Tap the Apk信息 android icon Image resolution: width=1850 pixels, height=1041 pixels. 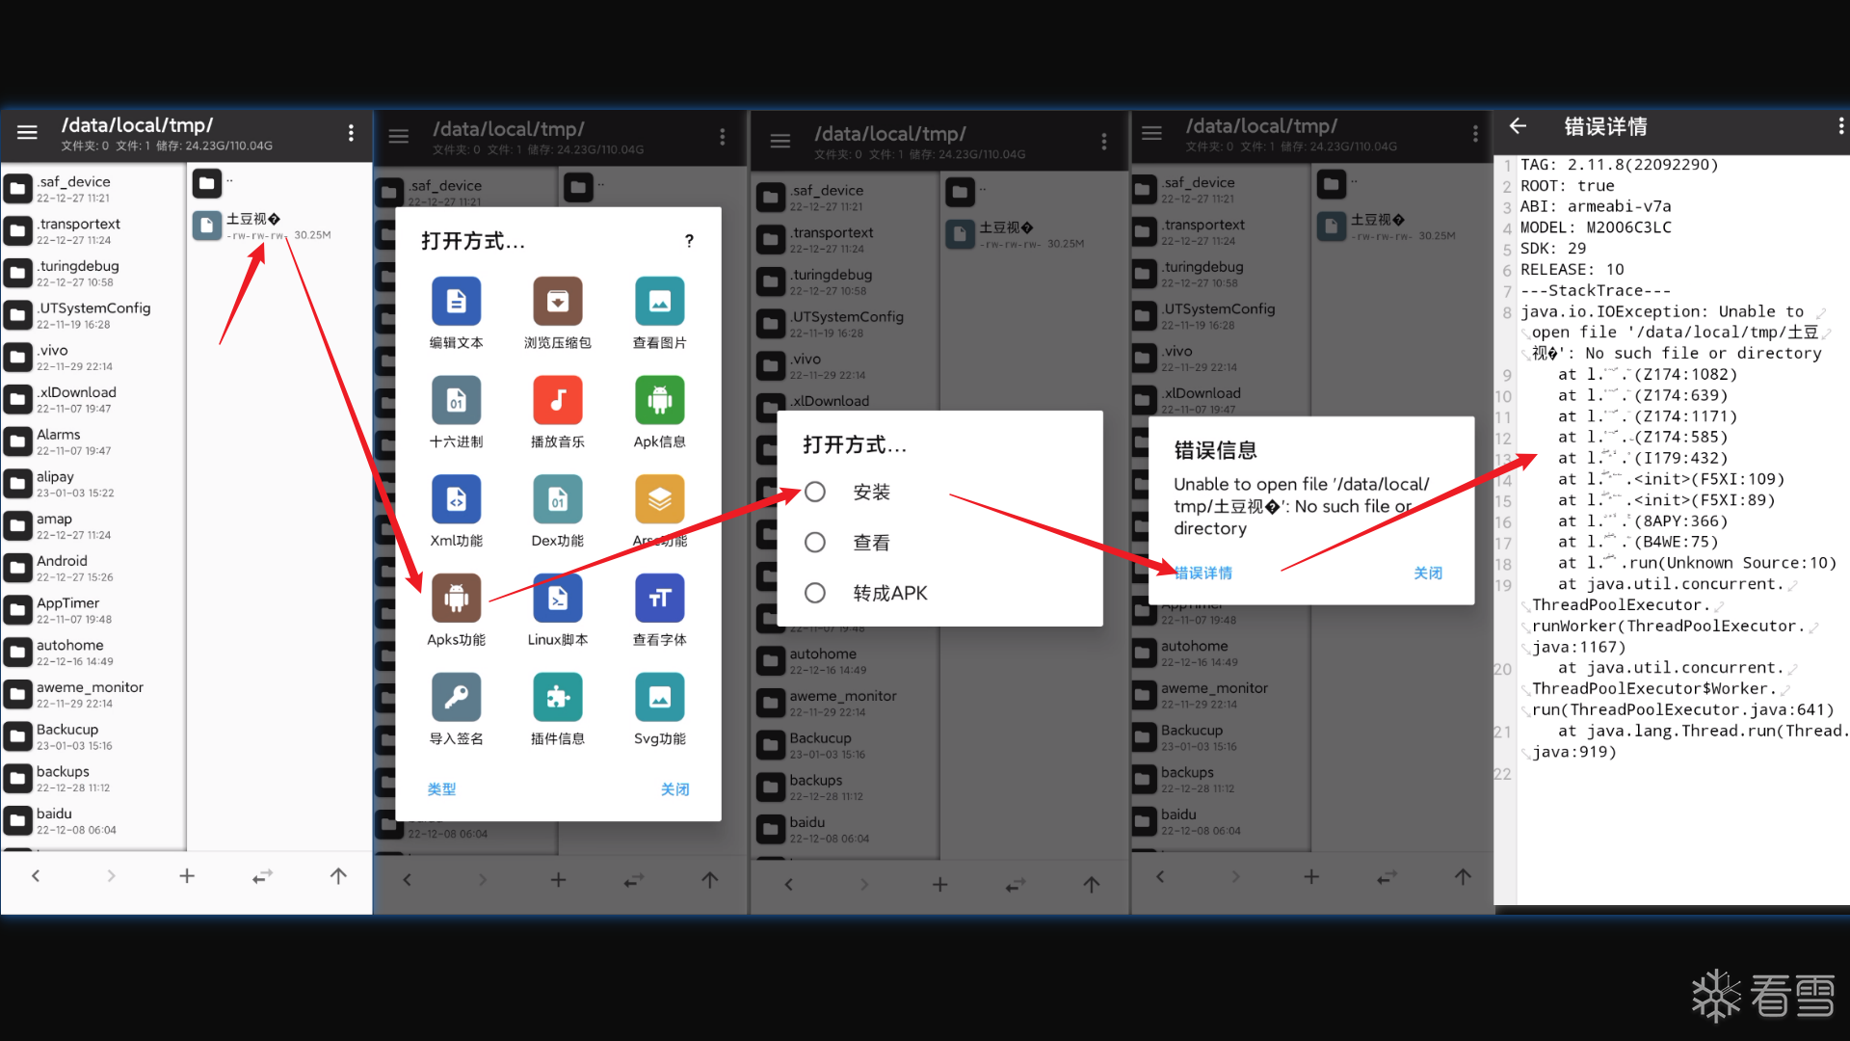pos(659,401)
